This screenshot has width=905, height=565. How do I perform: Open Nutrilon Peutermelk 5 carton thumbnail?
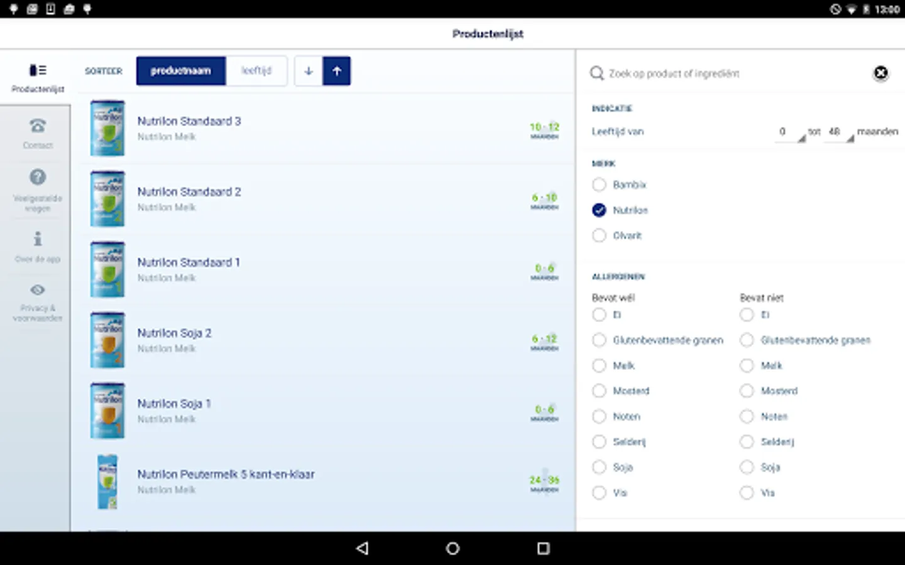tap(107, 482)
